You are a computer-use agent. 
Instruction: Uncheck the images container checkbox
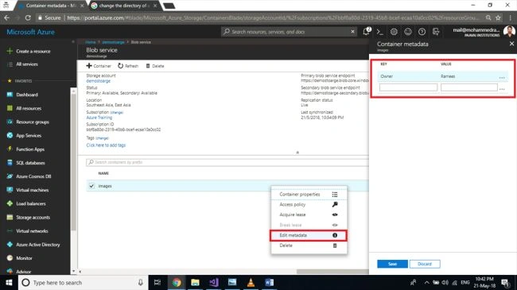click(91, 186)
